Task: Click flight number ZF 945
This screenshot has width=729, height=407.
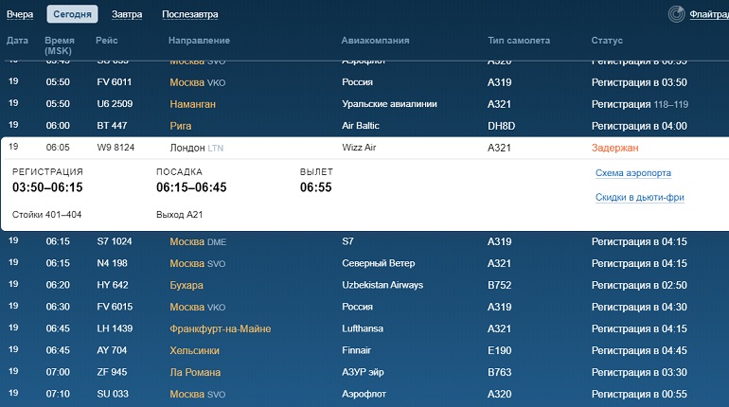Action: tap(112, 372)
